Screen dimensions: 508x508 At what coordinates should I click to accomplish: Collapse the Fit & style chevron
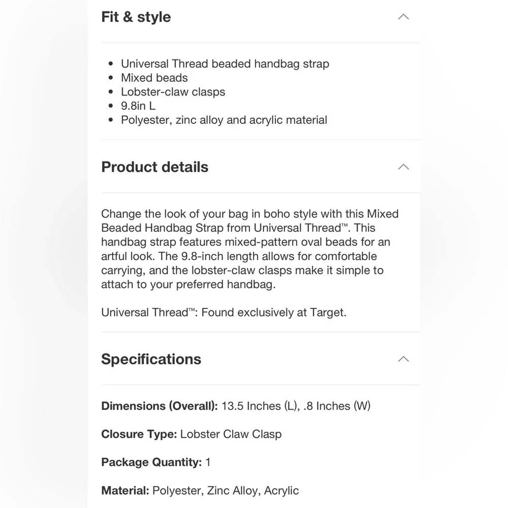[x=403, y=17]
